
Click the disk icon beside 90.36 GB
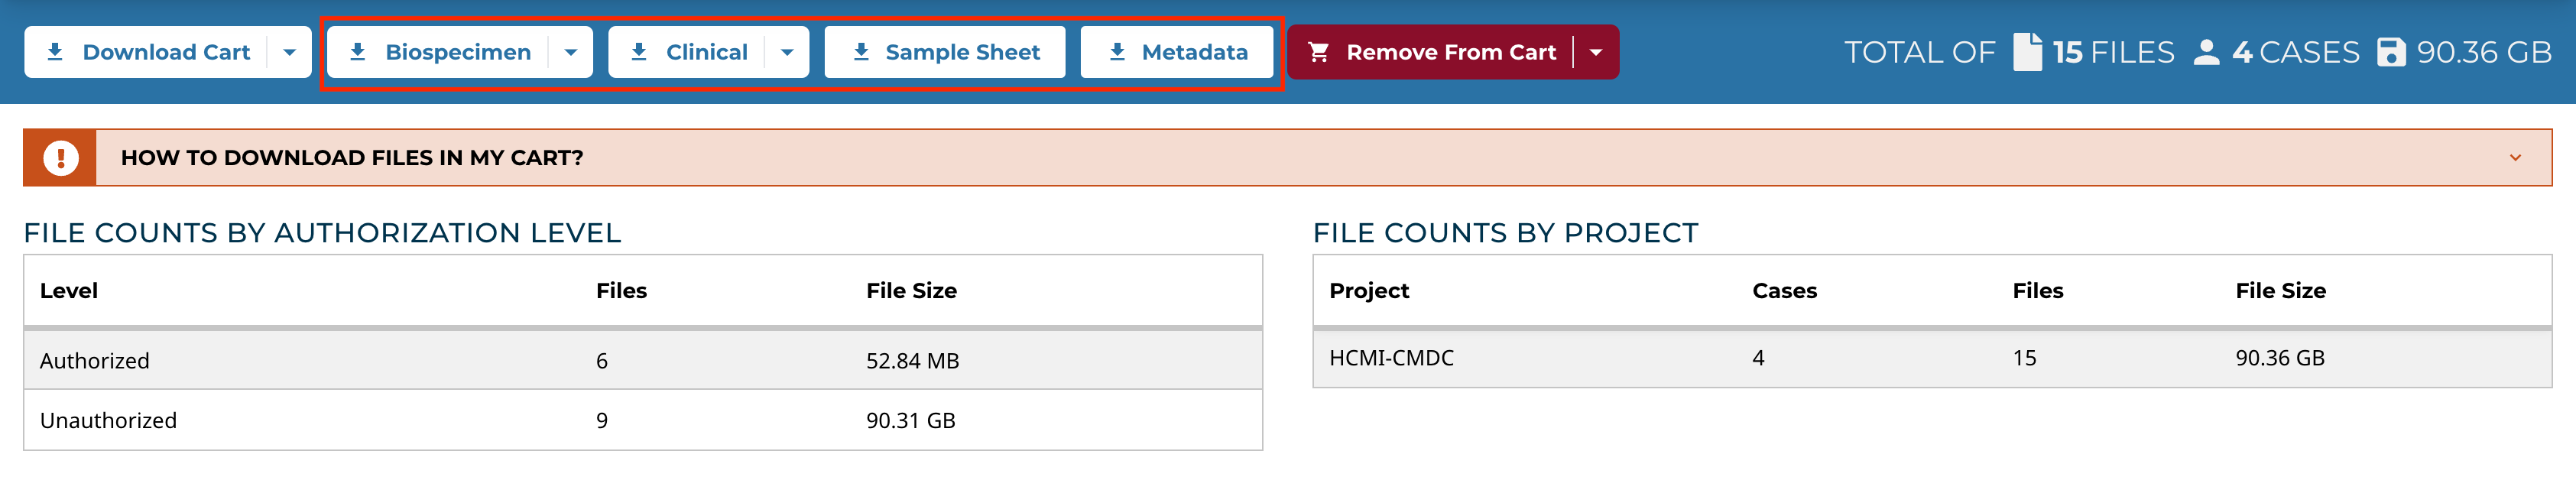(x=2390, y=52)
